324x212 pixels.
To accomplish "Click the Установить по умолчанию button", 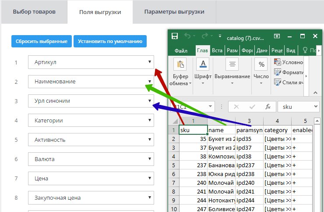I will coord(110,42).
